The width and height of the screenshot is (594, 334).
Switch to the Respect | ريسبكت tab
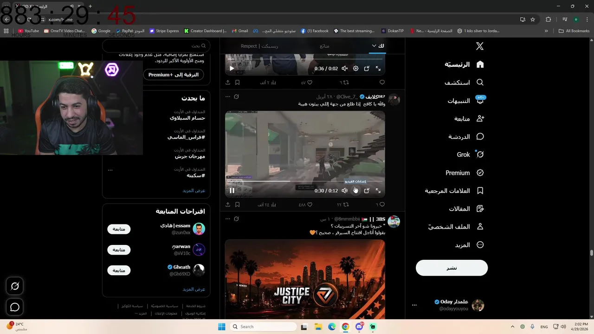[x=259, y=46]
